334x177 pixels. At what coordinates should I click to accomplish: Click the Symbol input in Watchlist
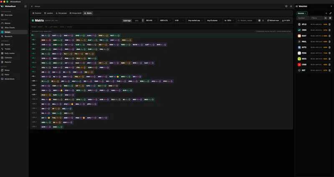pyautogui.click(x=303, y=18)
